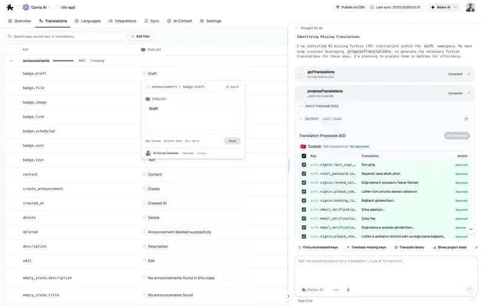Screen dimensions: 482x306
Task: Open the AI Context tab
Action: tap(180, 21)
